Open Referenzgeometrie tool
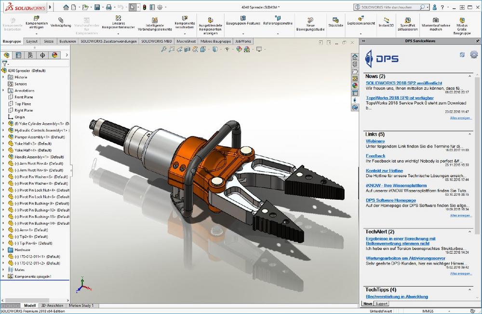This screenshot has height=314, width=482. point(278,21)
